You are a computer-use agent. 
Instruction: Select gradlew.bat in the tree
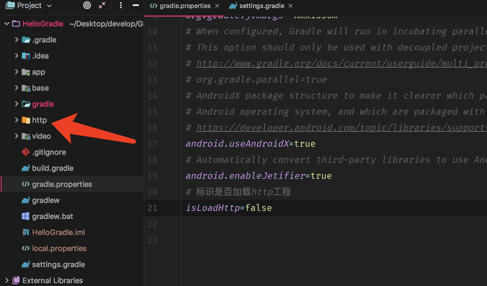[x=52, y=216]
